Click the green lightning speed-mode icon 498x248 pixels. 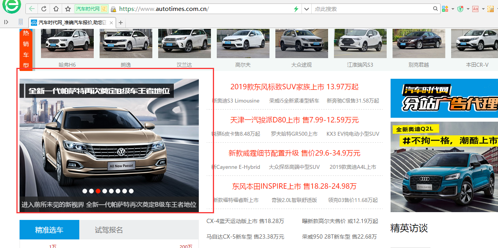coord(296,9)
